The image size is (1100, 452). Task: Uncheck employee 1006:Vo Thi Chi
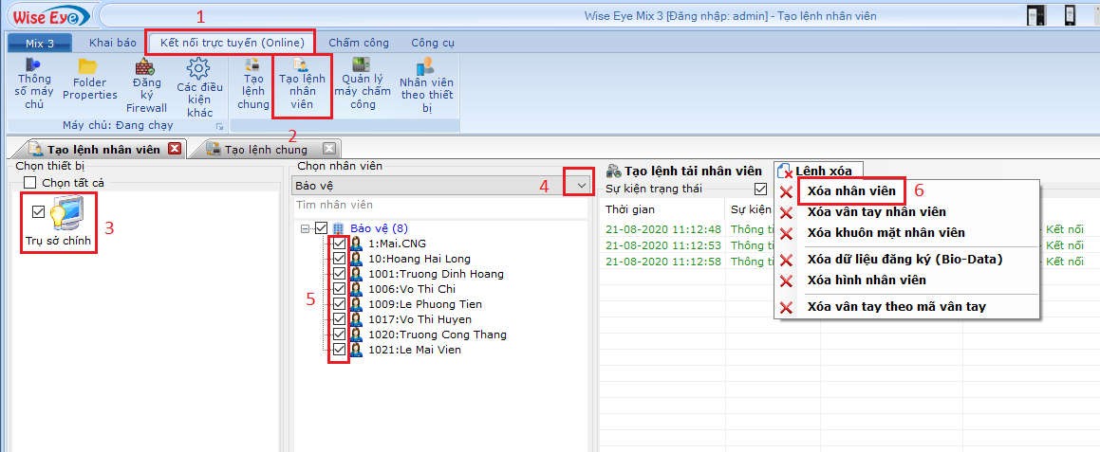click(339, 289)
